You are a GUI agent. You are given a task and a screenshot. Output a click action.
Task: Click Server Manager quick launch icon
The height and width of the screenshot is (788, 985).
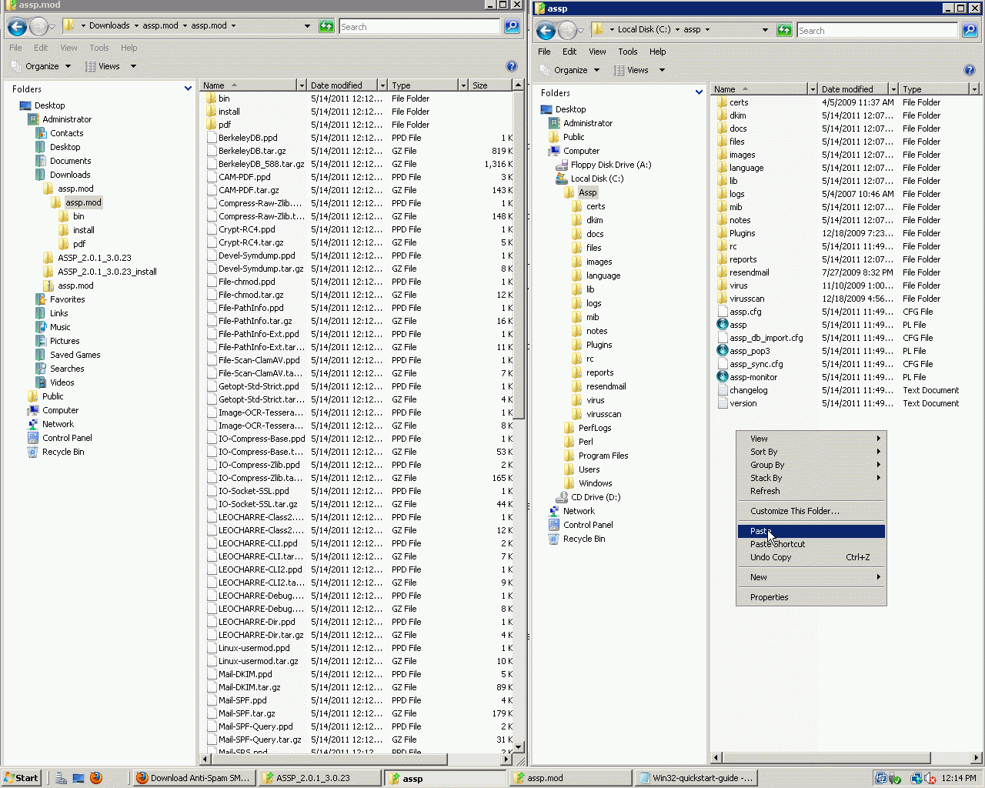click(61, 778)
